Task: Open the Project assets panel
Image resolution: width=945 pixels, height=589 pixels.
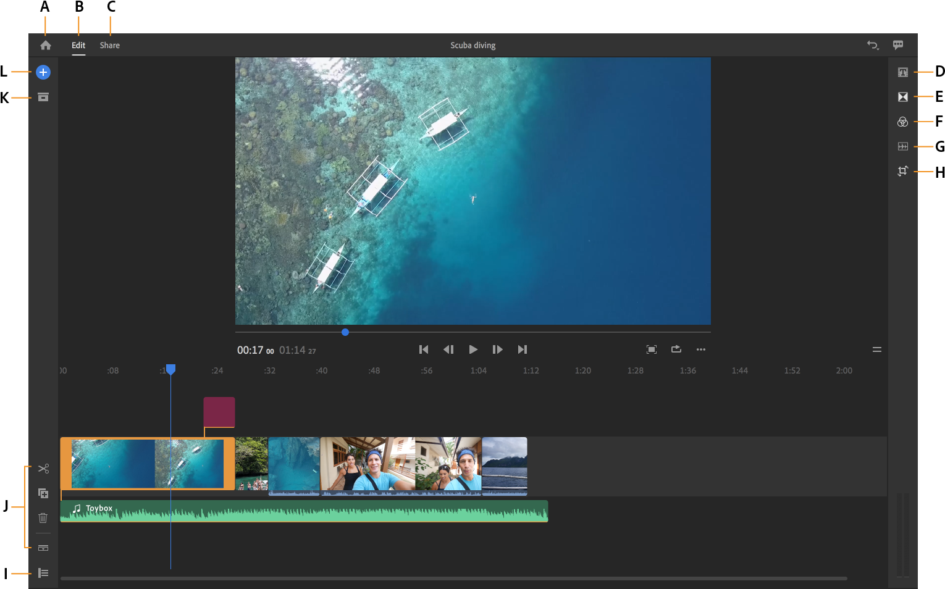Action: (x=43, y=98)
